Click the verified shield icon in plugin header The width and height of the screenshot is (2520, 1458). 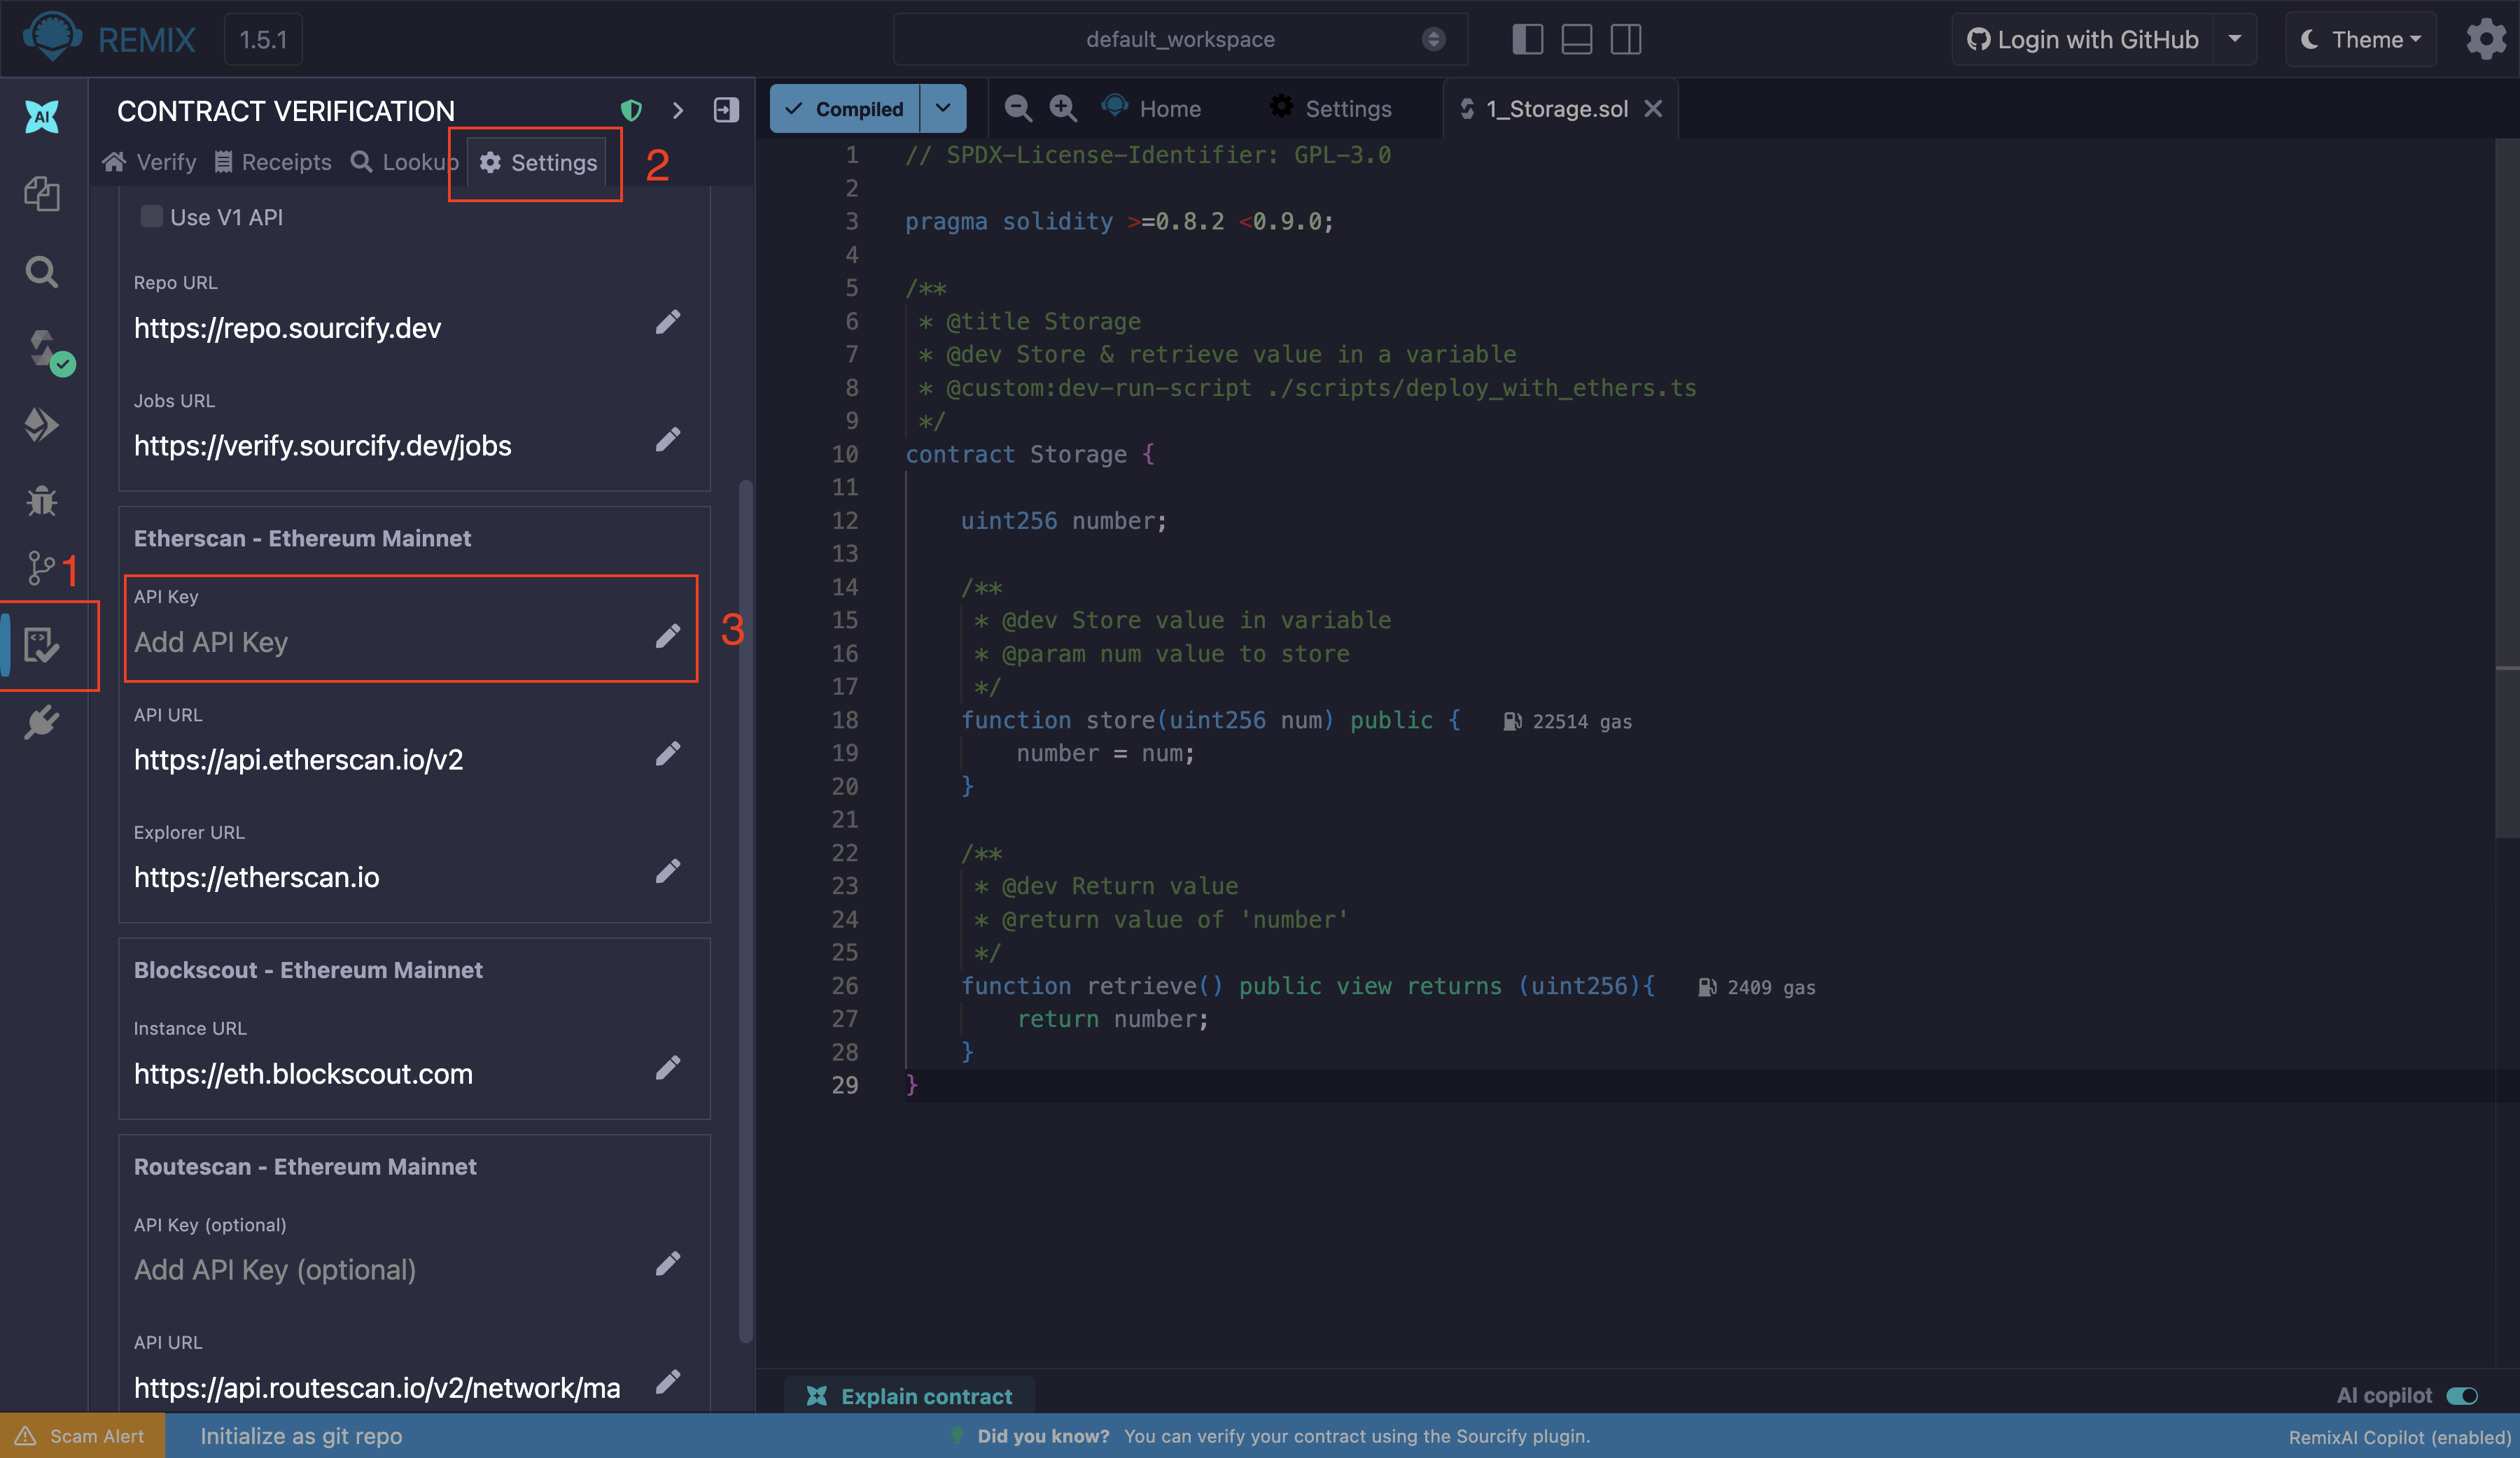click(x=631, y=110)
